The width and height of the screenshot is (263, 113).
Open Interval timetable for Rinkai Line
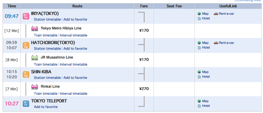[x=73, y=94]
